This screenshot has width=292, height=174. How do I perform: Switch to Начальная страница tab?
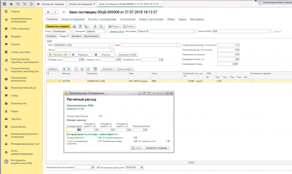(x=51, y=4)
